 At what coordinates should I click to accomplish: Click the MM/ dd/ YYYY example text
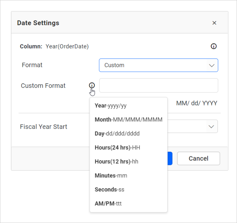pos(197,103)
